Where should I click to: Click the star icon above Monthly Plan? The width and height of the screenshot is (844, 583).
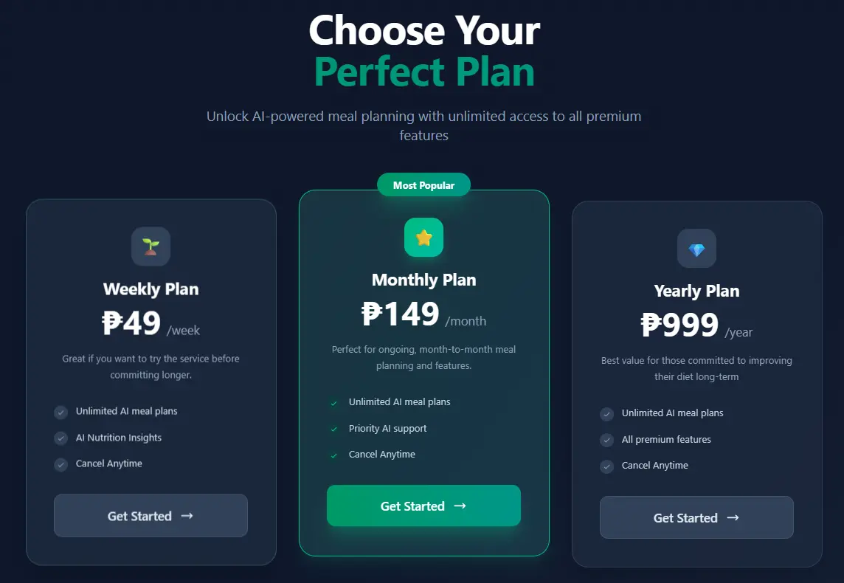423,238
